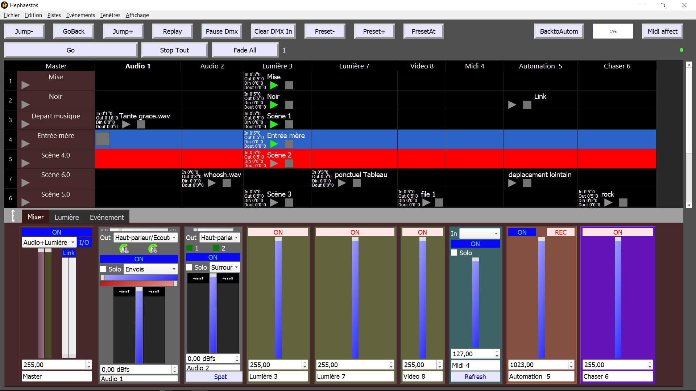Stop the rock chaser cue
Image resolution: width=696 pixels, height=391 pixels.
click(623, 203)
